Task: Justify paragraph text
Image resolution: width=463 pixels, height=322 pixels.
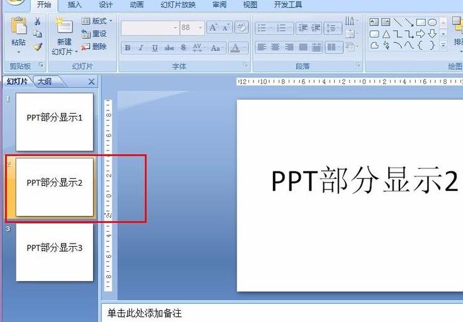Action: pyautogui.click(x=303, y=47)
